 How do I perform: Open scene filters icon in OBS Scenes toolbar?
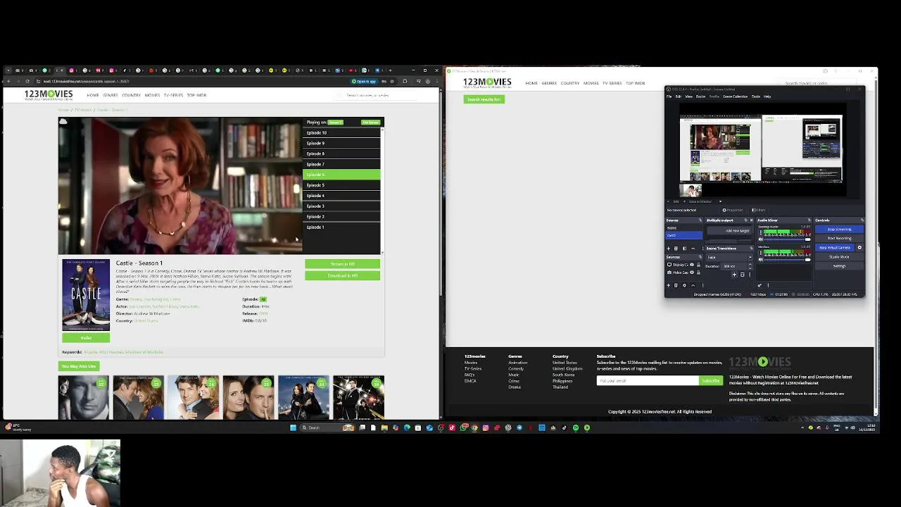click(684, 249)
